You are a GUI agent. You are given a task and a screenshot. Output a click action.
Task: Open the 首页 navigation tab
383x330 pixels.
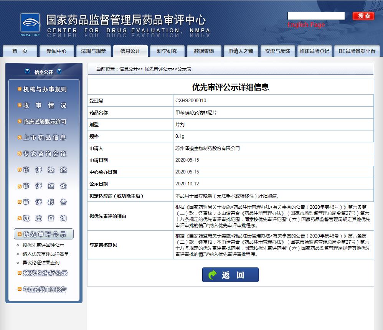tap(20, 51)
